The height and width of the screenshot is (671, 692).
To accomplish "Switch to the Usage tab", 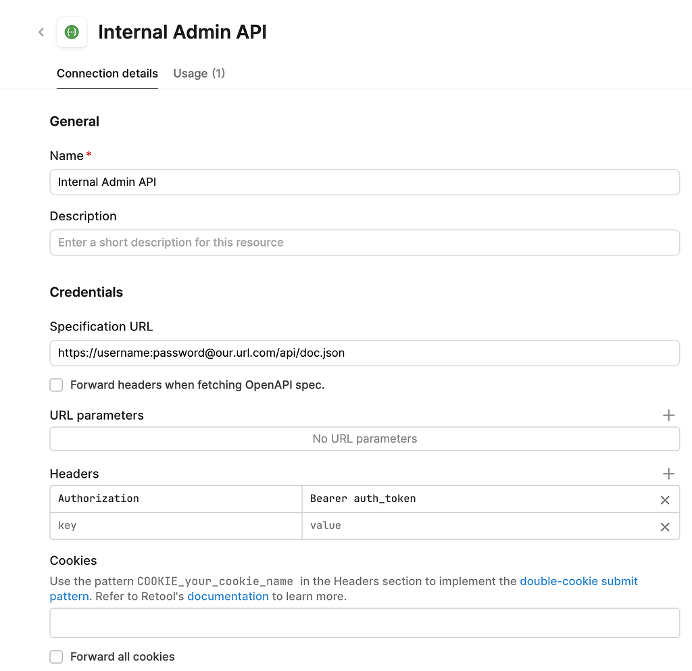I will [x=199, y=73].
